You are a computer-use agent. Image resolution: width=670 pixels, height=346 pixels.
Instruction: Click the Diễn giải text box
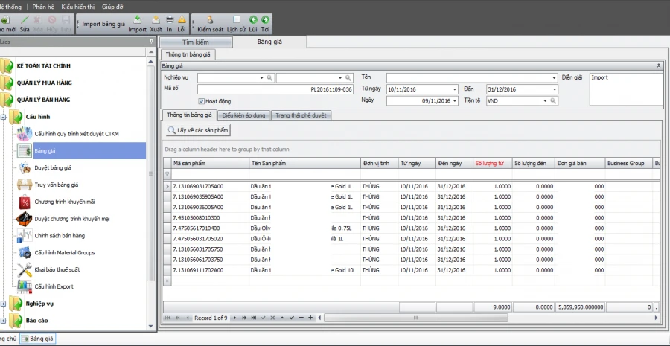pyautogui.click(x=626, y=89)
